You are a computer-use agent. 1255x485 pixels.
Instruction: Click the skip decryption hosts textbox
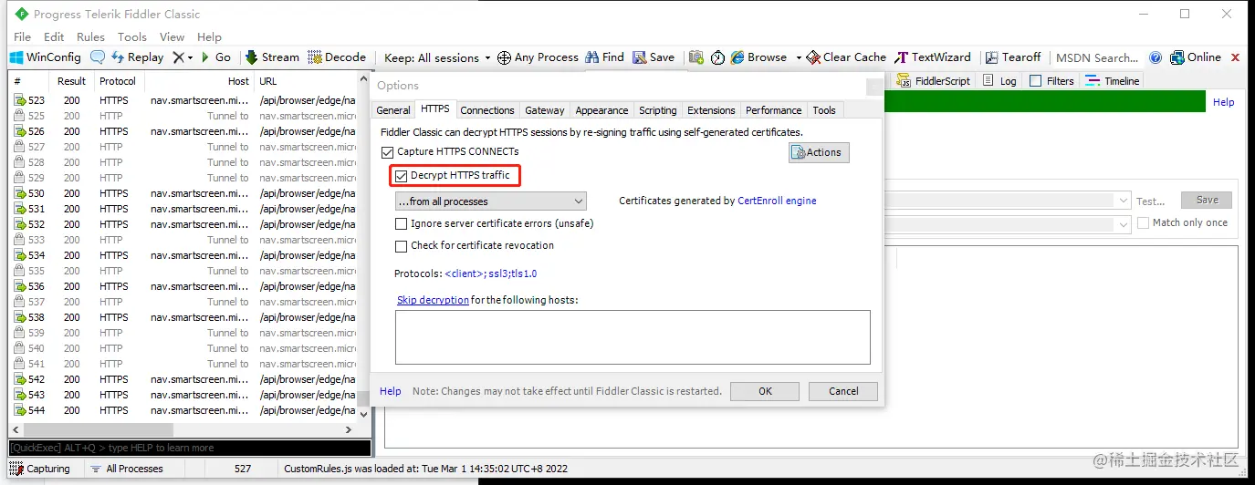pyautogui.click(x=633, y=337)
